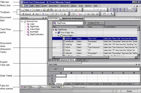
Task: Toggle the last button in the view toolbar
Action: coord(134,10)
